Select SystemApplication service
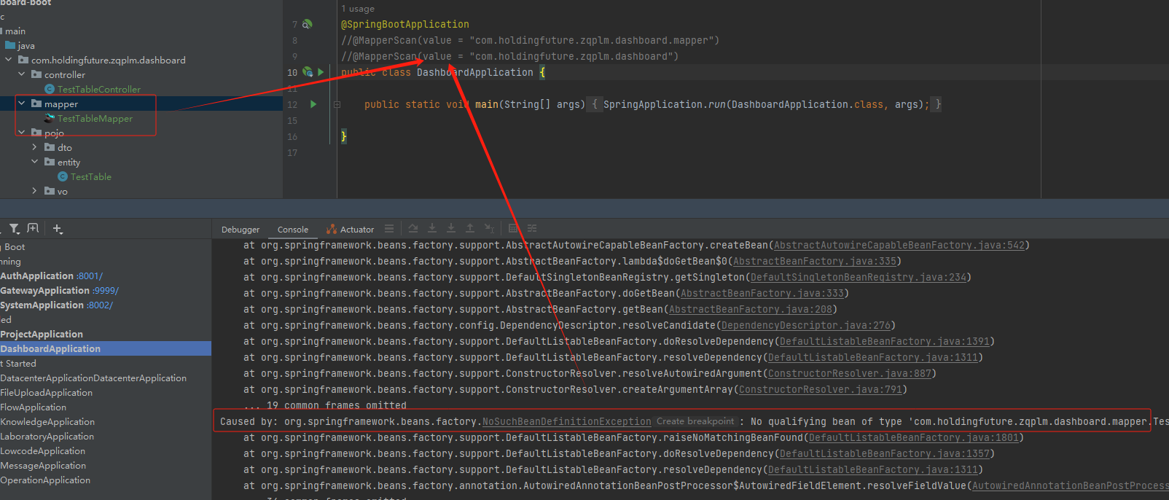 [42, 305]
